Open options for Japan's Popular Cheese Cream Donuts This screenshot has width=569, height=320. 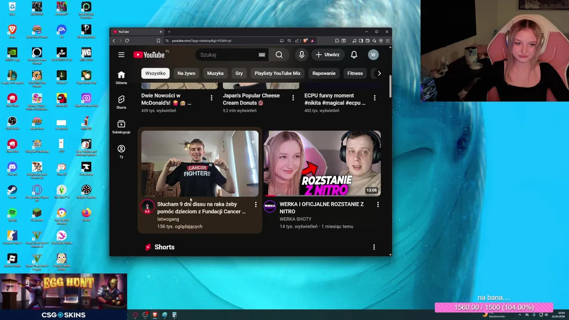click(x=293, y=98)
